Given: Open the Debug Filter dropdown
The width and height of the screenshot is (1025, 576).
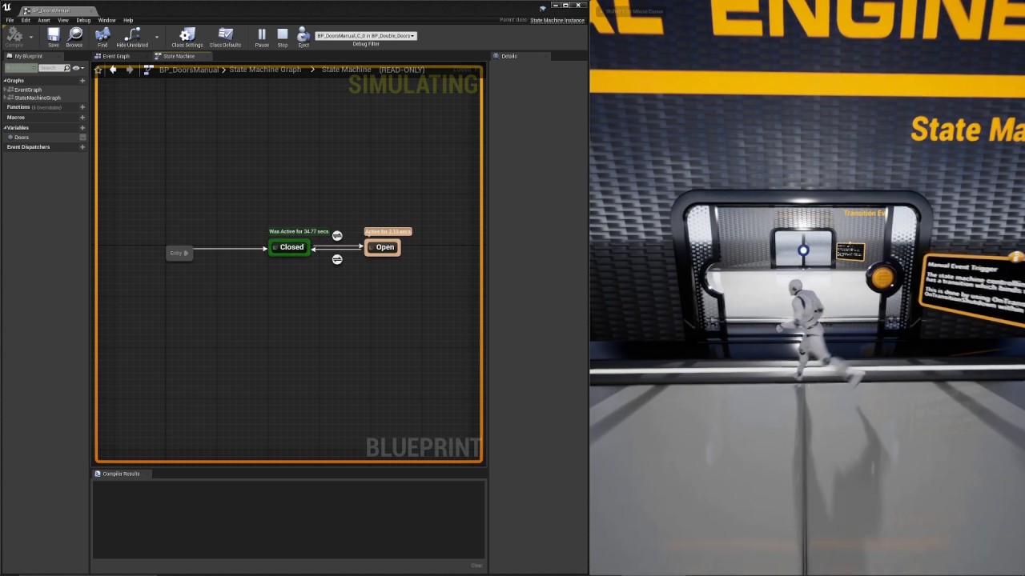Looking at the screenshot, I should point(366,35).
